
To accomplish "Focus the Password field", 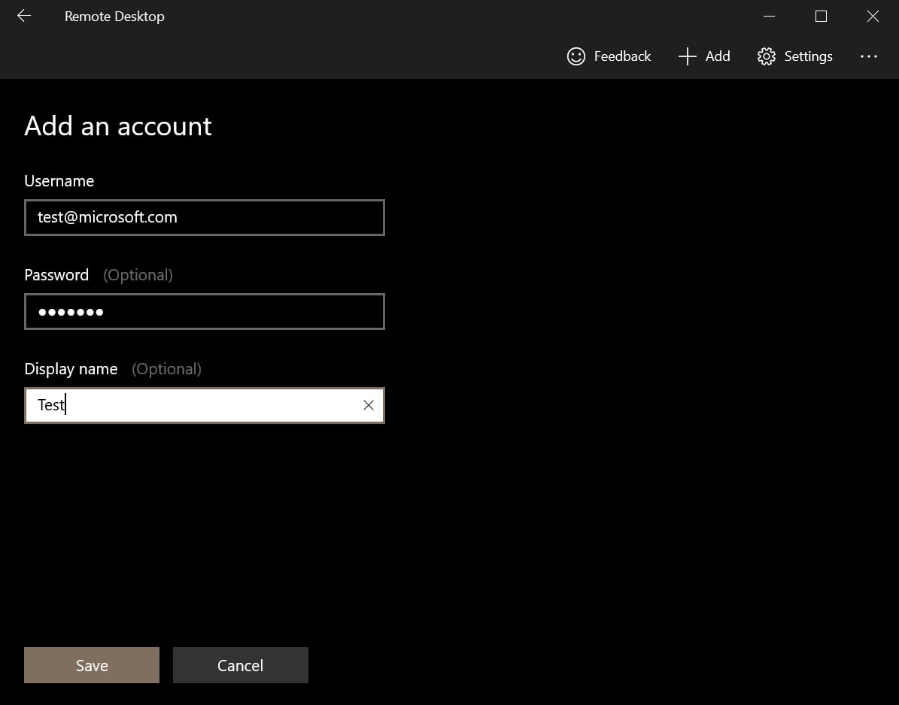I will click(x=204, y=312).
